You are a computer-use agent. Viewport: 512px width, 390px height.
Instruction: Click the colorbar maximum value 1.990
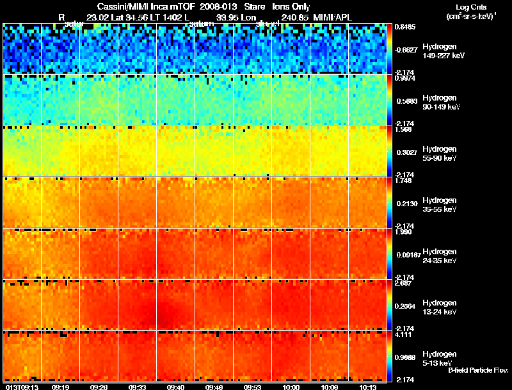403,232
